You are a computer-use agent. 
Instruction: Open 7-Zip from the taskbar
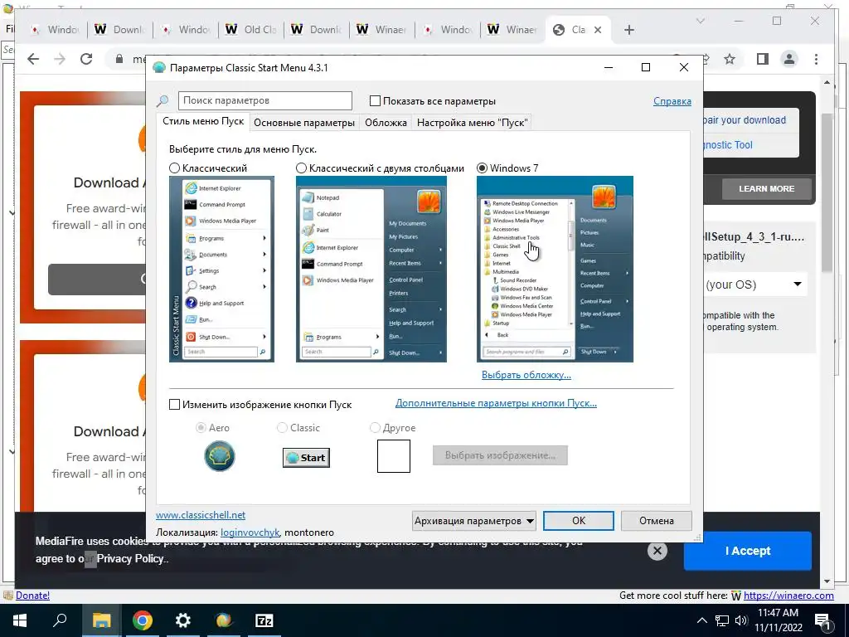tap(264, 620)
